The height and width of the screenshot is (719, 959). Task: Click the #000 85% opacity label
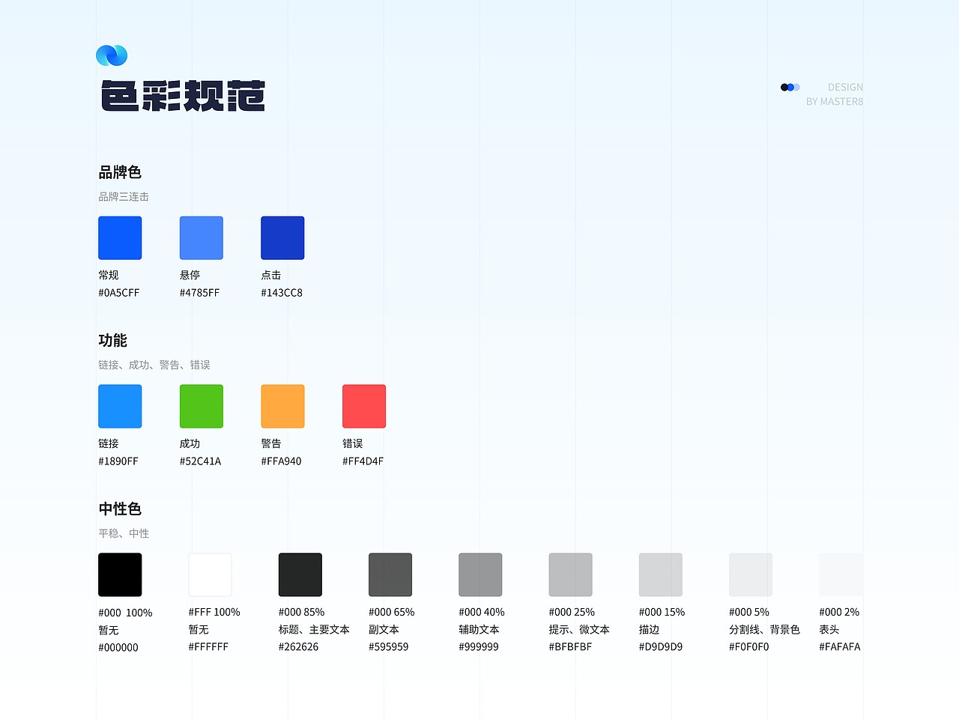click(x=302, y=613)
